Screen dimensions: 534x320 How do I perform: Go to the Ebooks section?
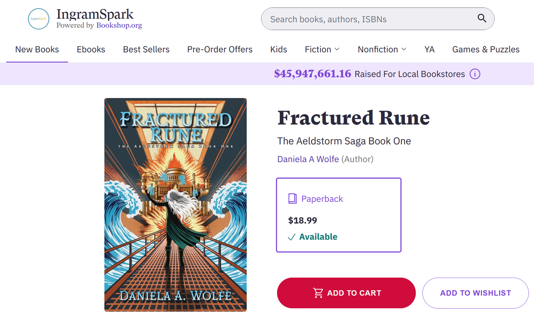[91, 49]
